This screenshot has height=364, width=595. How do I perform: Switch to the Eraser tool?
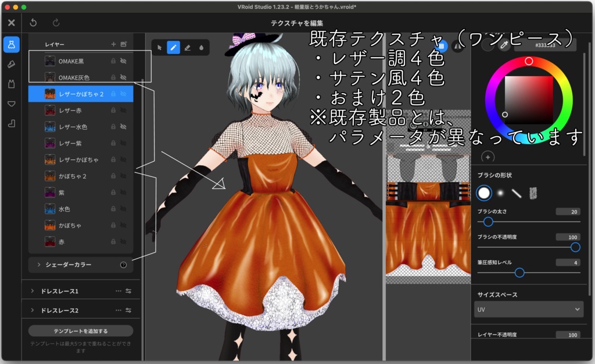tap(187, 48)
